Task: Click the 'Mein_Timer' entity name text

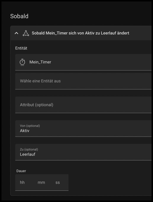Action: click(40, 62)
